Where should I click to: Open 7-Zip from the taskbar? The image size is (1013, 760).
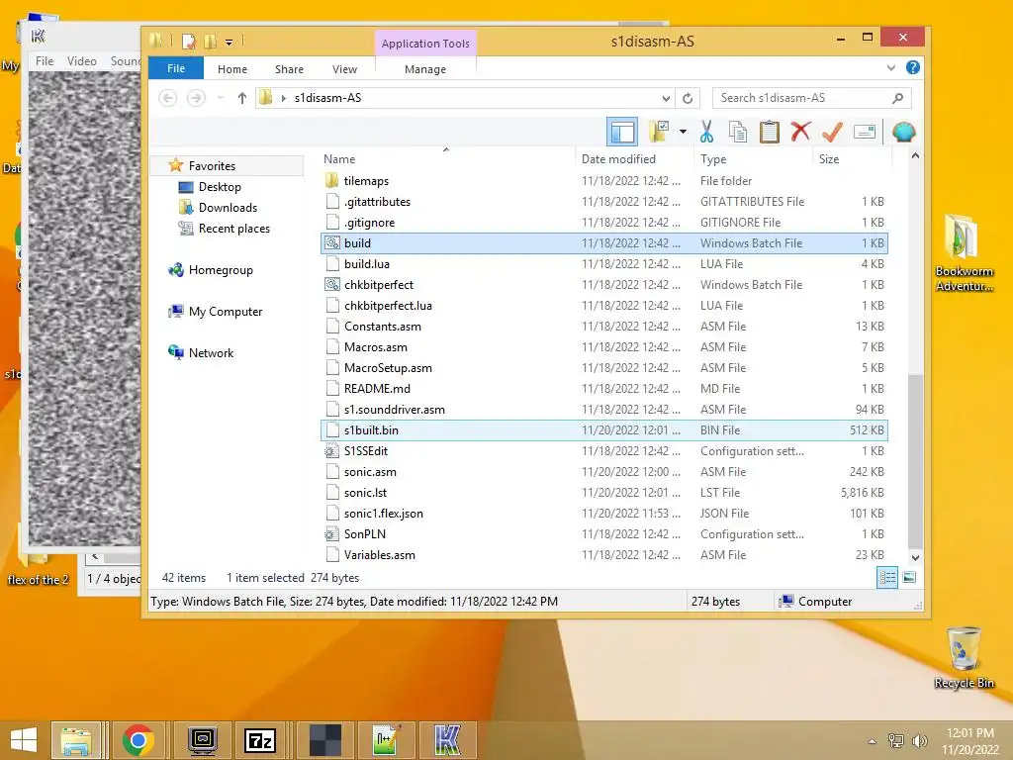pos(260,740)
